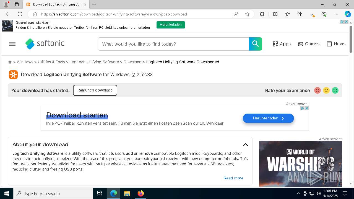The image size is (354, 199).
Task: Open Read aloud in address bar
Action: tap(236, 14)
